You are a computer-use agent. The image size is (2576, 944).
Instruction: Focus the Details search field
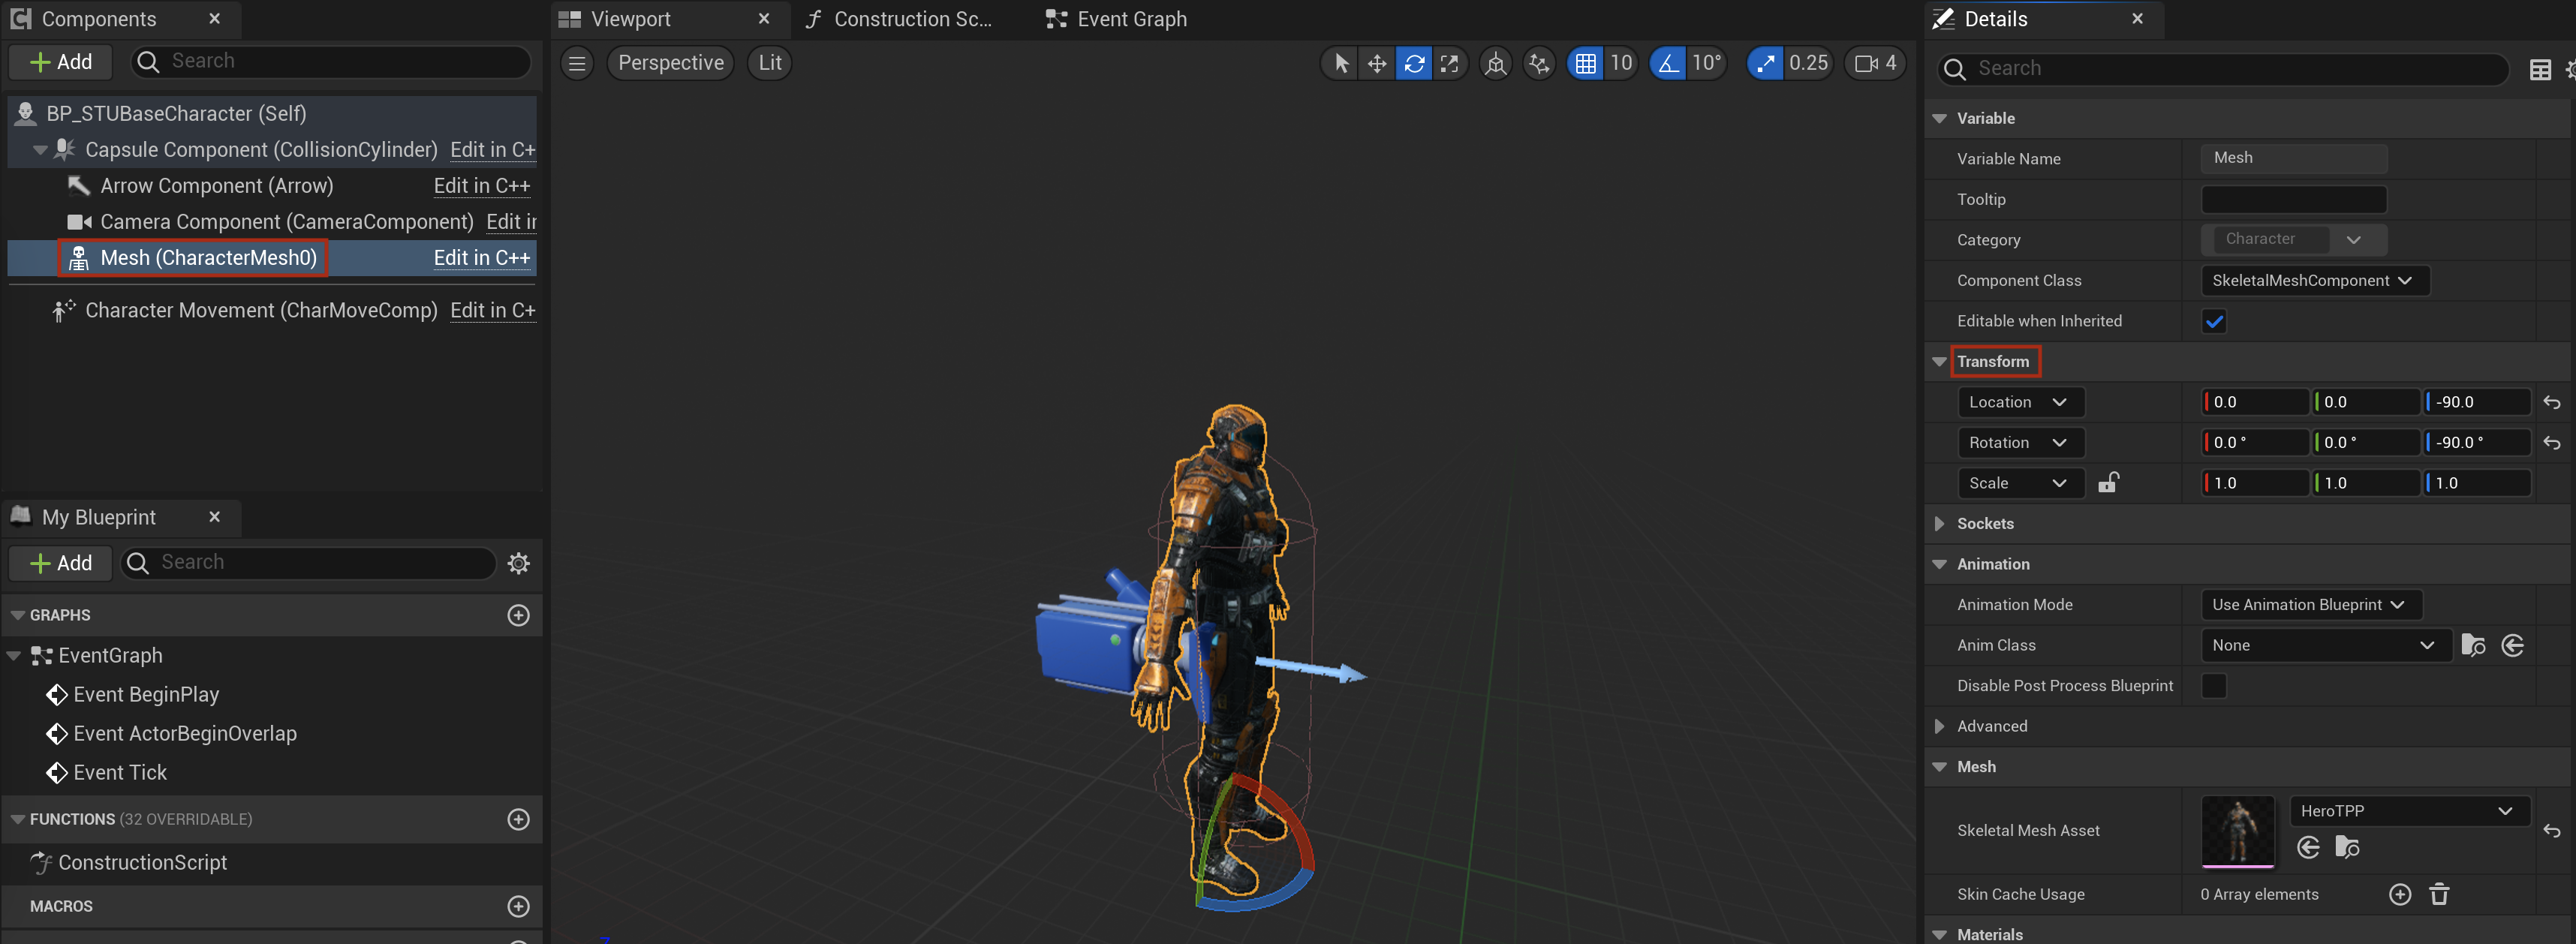[2223, 68]
